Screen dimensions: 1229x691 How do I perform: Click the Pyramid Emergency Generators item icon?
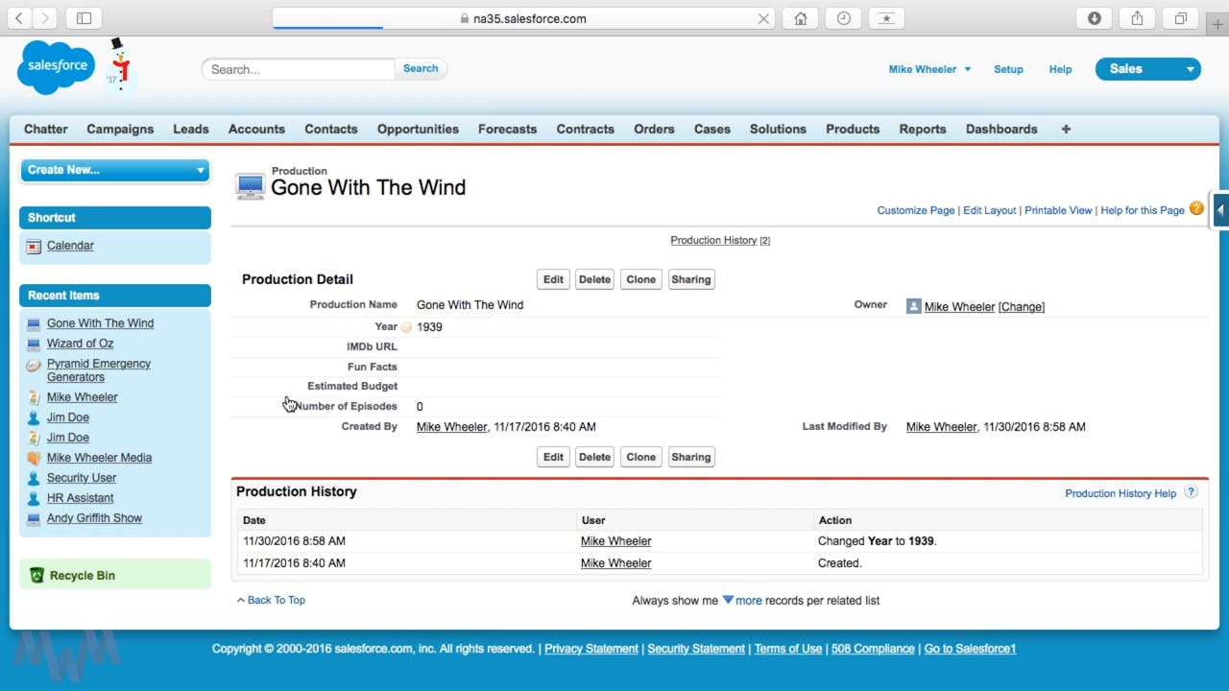[x=34, y=365]
